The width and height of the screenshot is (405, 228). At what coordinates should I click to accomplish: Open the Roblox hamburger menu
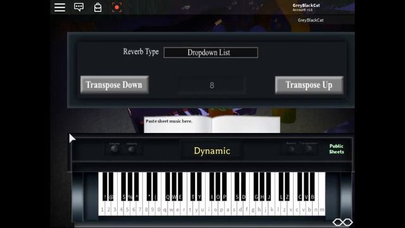click(59, 7)
